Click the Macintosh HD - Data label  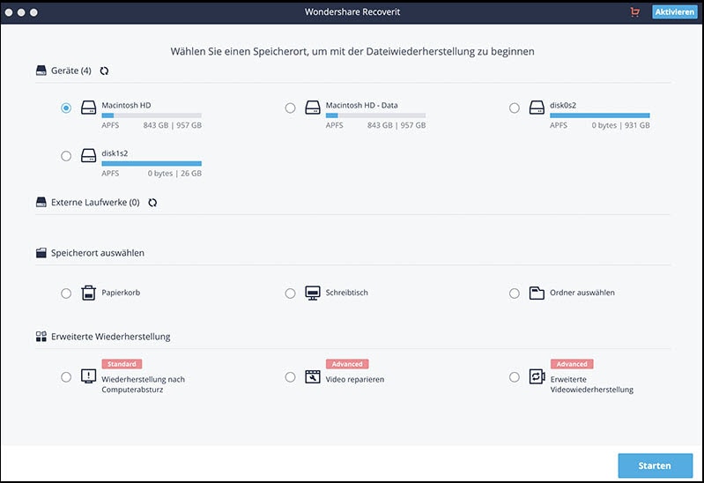361,105
